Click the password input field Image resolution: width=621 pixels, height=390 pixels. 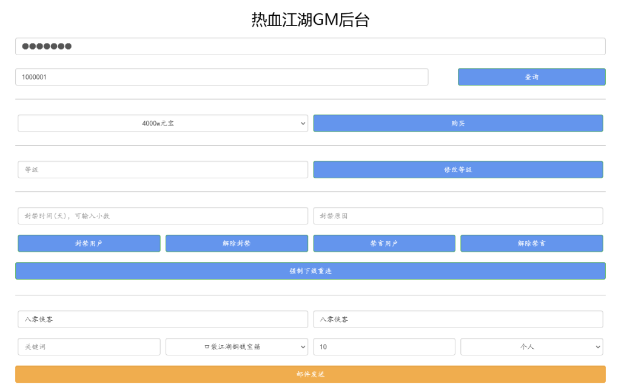[x=310, y=45]
